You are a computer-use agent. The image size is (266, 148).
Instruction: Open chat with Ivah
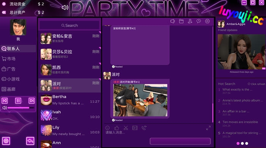[x=70, y=115]
